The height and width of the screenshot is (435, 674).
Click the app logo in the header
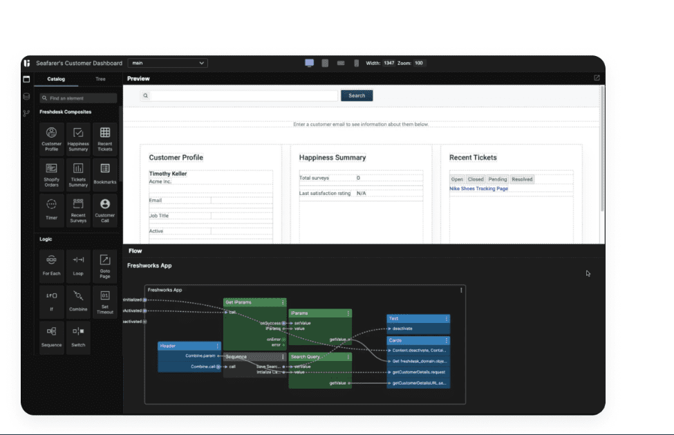(x=27, y=63)
